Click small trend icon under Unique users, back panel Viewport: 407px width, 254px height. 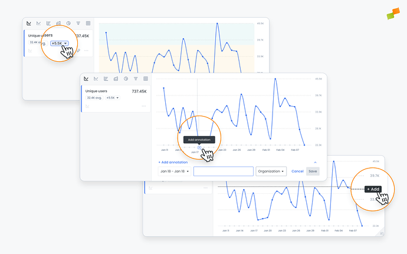pyautogui.click(x=30, y=51)
